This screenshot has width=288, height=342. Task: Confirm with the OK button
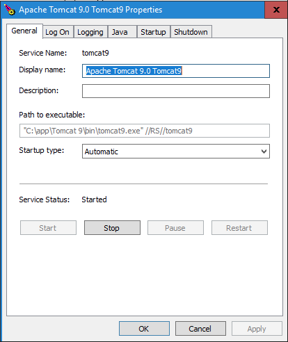click(x=144, y=328)
